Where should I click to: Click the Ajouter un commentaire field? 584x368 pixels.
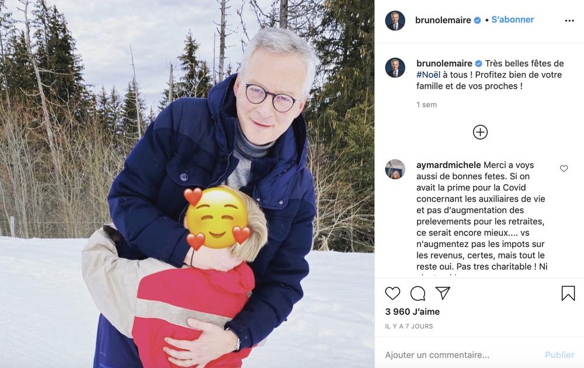(462, 355)
